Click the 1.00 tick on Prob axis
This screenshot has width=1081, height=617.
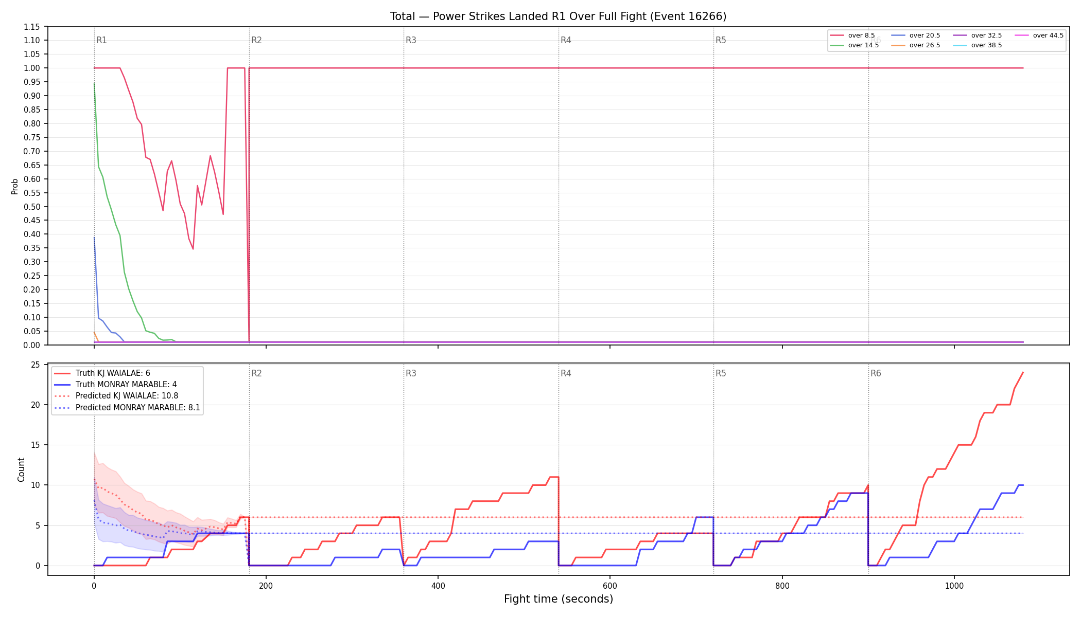click(32, 68)
